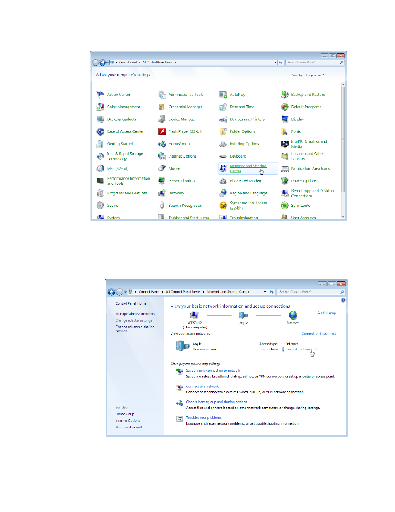Go back in Network and Sharing Center
The height and width of the screenshot is (512, 395).
pos(111,292)
